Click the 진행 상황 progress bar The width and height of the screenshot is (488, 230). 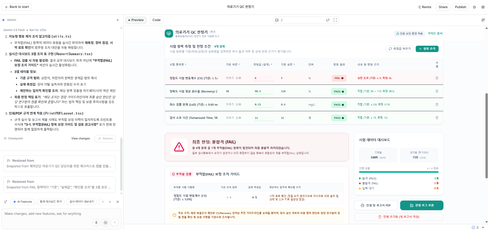click(x=399, y=172)
